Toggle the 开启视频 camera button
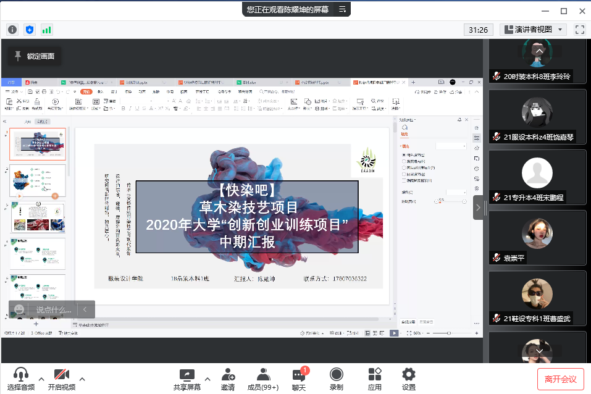Viewport: 591px width, 394px height. pos(61,378)
